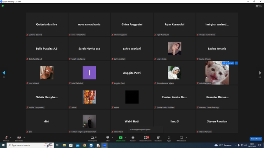Click the Anggita Putri tile name
The width and height of the screenshot is (264, 148).
[132, 73]
